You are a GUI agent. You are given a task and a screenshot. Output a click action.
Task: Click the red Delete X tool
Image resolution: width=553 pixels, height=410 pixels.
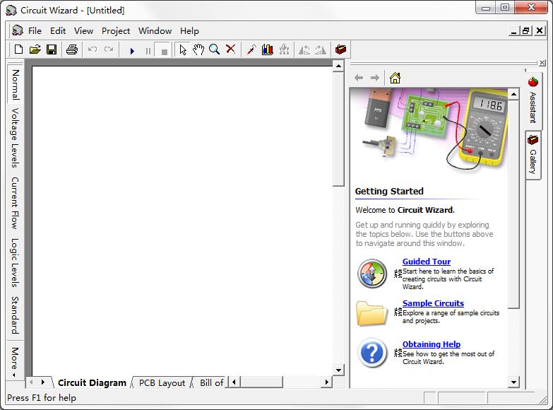click(x=231, y=49)
